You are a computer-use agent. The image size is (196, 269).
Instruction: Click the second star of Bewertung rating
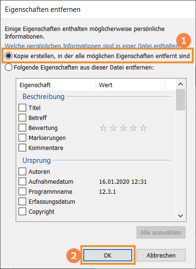(113, 128)
